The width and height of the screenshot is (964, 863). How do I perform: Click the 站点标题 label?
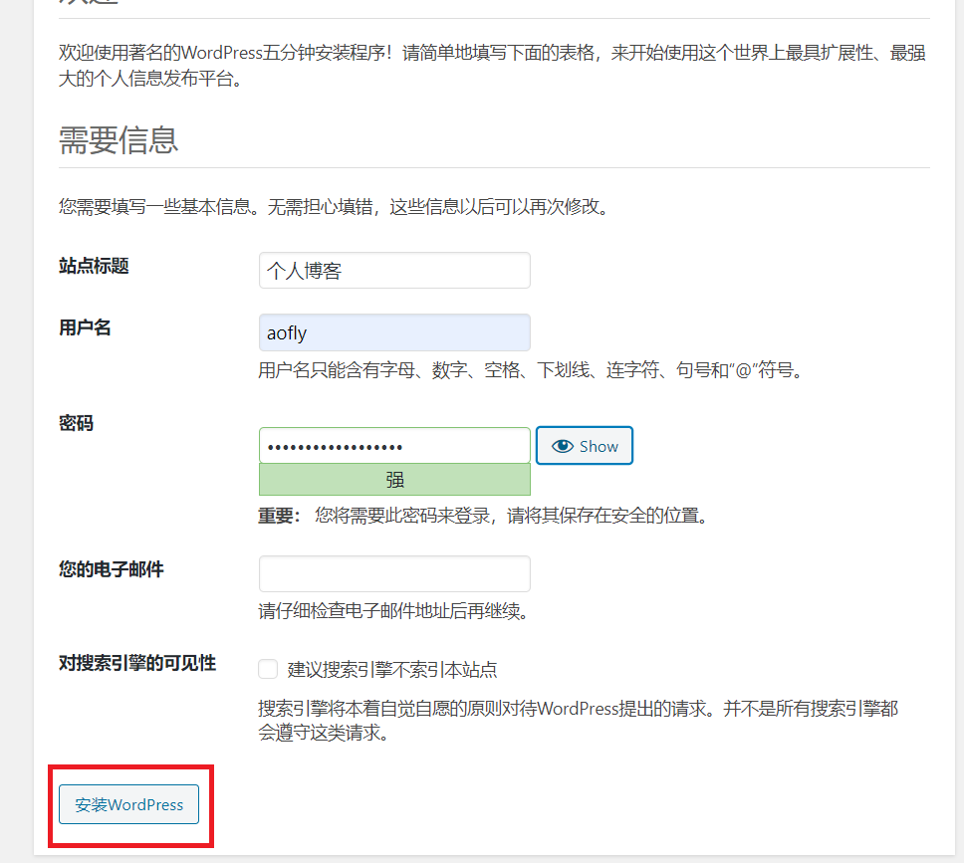pyautogui.click(x=94, y=266)
